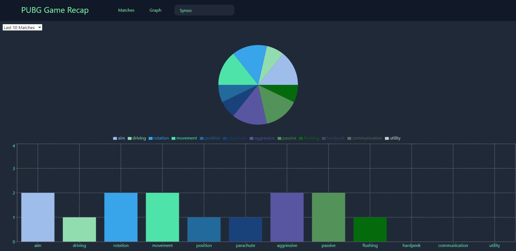Toggle the flushing legend entry
Screen dimensions: 516x251
tap(309, 138)
